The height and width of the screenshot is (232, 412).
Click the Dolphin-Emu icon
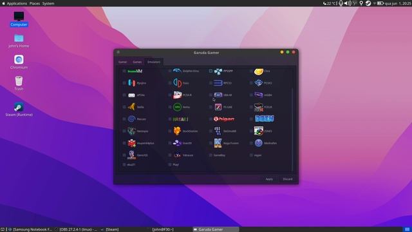tap(177, 71)
